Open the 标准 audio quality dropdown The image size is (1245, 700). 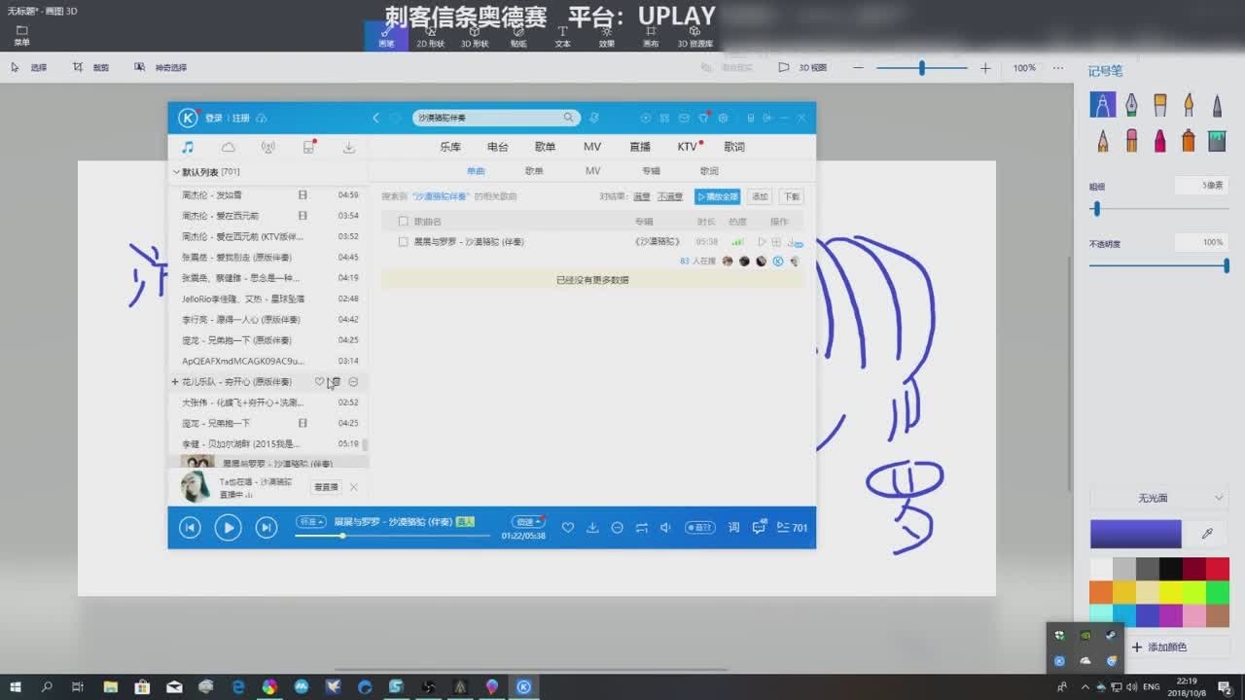coord(311,522)
